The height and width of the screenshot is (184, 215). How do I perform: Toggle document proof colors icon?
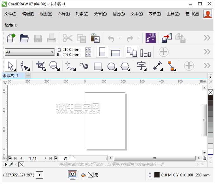73,175
